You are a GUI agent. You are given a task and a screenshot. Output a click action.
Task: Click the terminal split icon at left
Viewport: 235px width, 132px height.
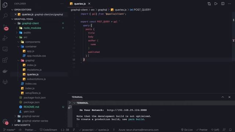70,107
